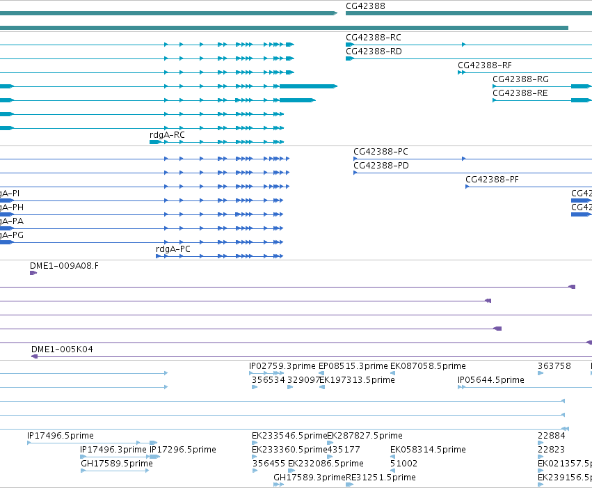Select CG42388-PF protein label
The height and width of the screenshot is (488, 592).
[492, 180]
